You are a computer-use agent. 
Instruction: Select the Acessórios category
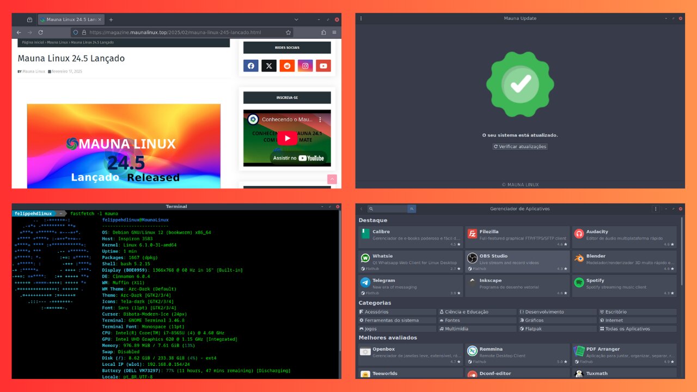tap(397, 312)
